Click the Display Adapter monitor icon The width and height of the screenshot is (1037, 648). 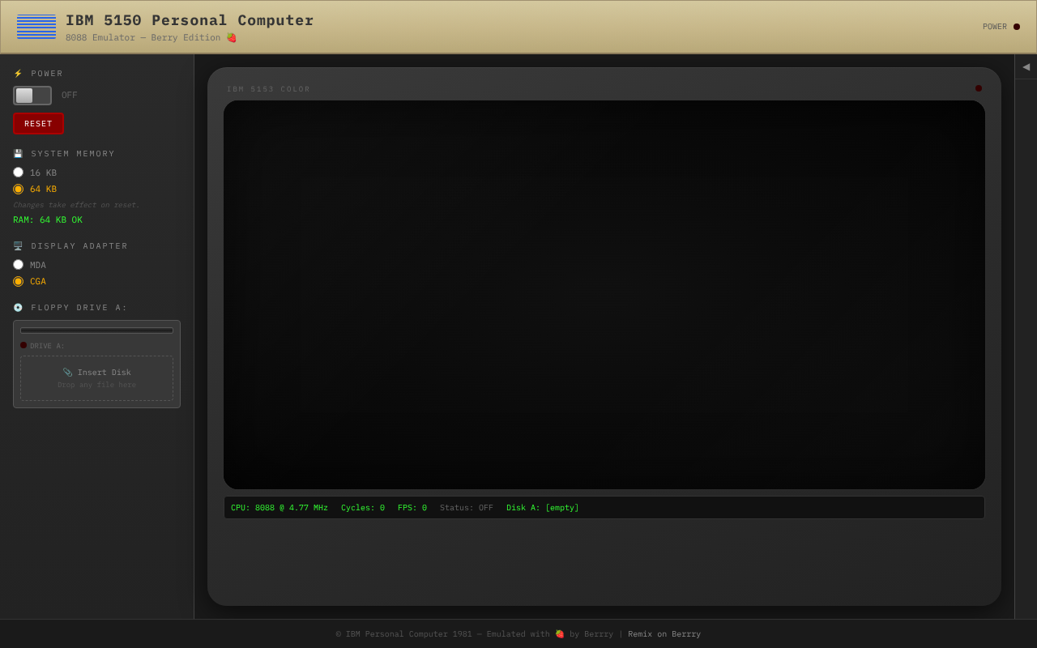coord(18,246)
